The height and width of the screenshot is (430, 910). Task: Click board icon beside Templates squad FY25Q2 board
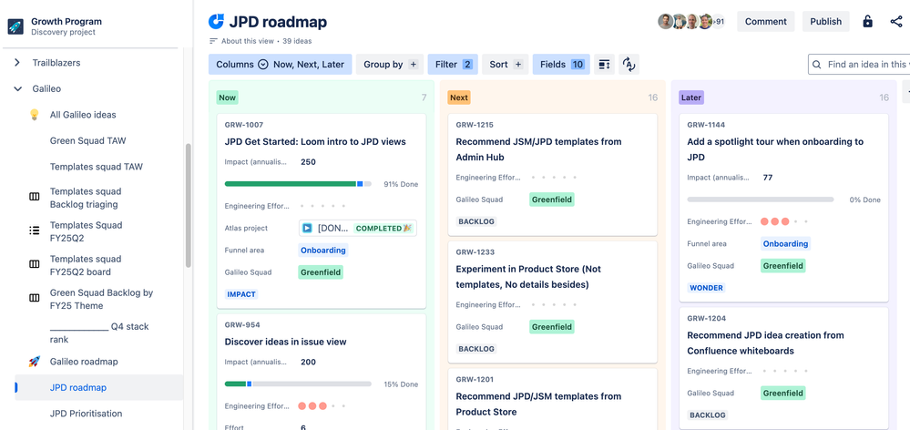pos(35,264)
